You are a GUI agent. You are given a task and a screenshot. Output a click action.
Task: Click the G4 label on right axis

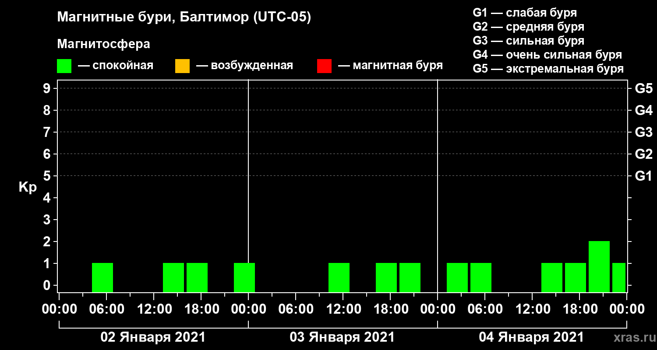pos(643,110)
